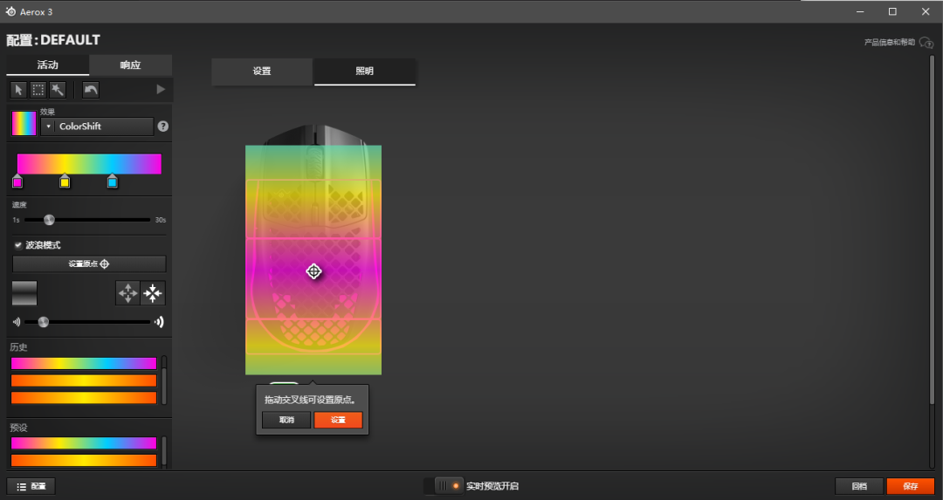
Task: Click the effect help question mark icon
Action: 163,127
